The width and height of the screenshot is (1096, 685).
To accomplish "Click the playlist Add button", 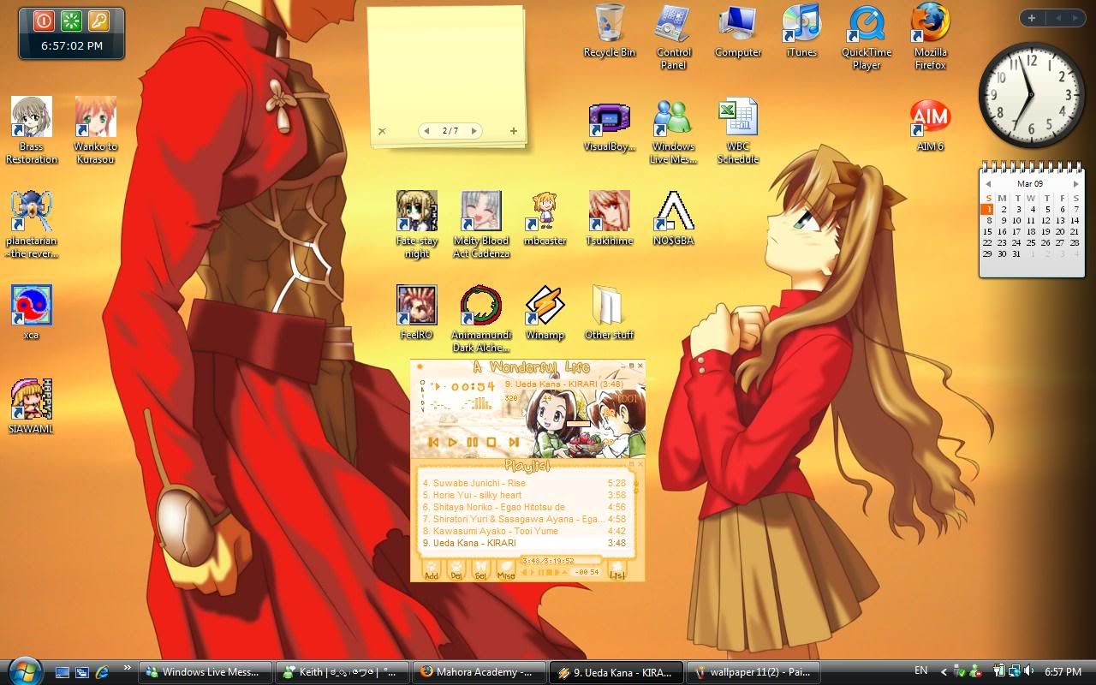I will pyautogui.click(x=432, y=569).
